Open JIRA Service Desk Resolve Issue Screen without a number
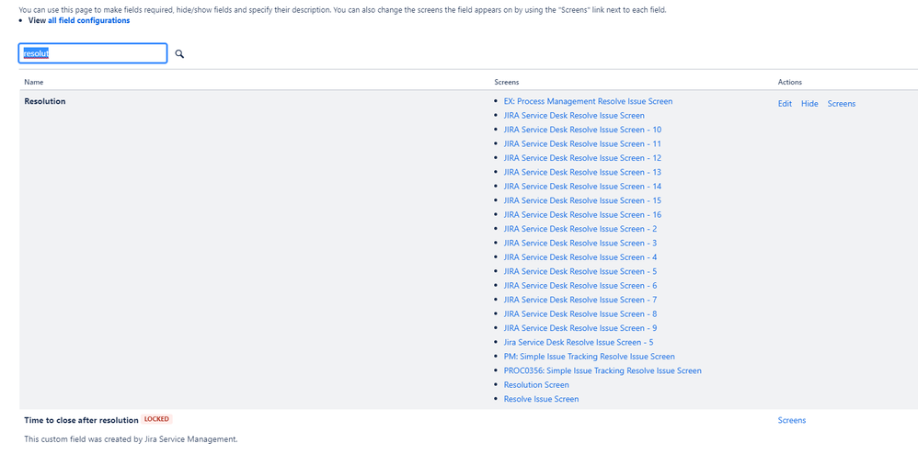This screenshot has height=455, width=918. tap(574, 115)
